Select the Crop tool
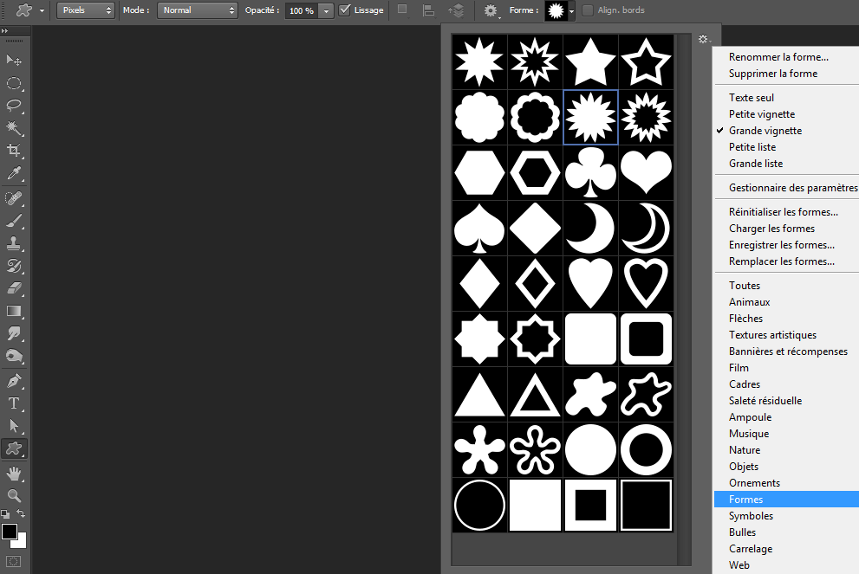This screenshot has width=859, height=574. tap(15, 151)
